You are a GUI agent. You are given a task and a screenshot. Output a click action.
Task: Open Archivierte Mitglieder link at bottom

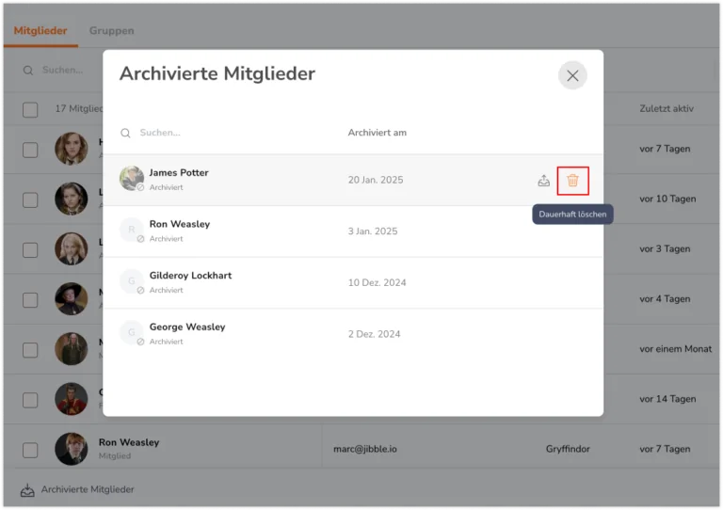(88, 489)
